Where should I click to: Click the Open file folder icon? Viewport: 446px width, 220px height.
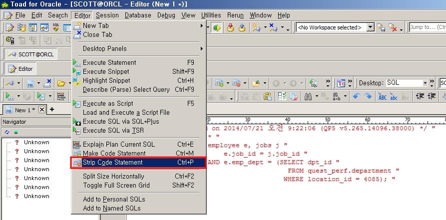click(61, 83)
